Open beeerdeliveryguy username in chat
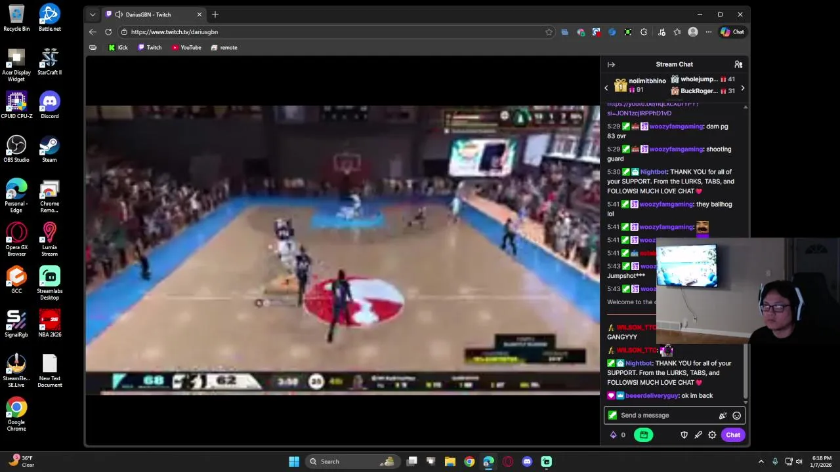The image size is (840, 472). pos(652,395)
